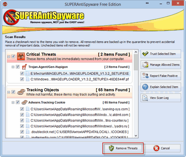Click the Remove Threats button
This screenshot has height=157, width=186.
[123, 148]
